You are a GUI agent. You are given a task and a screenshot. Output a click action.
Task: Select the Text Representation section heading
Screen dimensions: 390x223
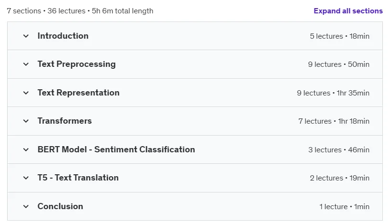pyautogui.click(x=79, y=93)
